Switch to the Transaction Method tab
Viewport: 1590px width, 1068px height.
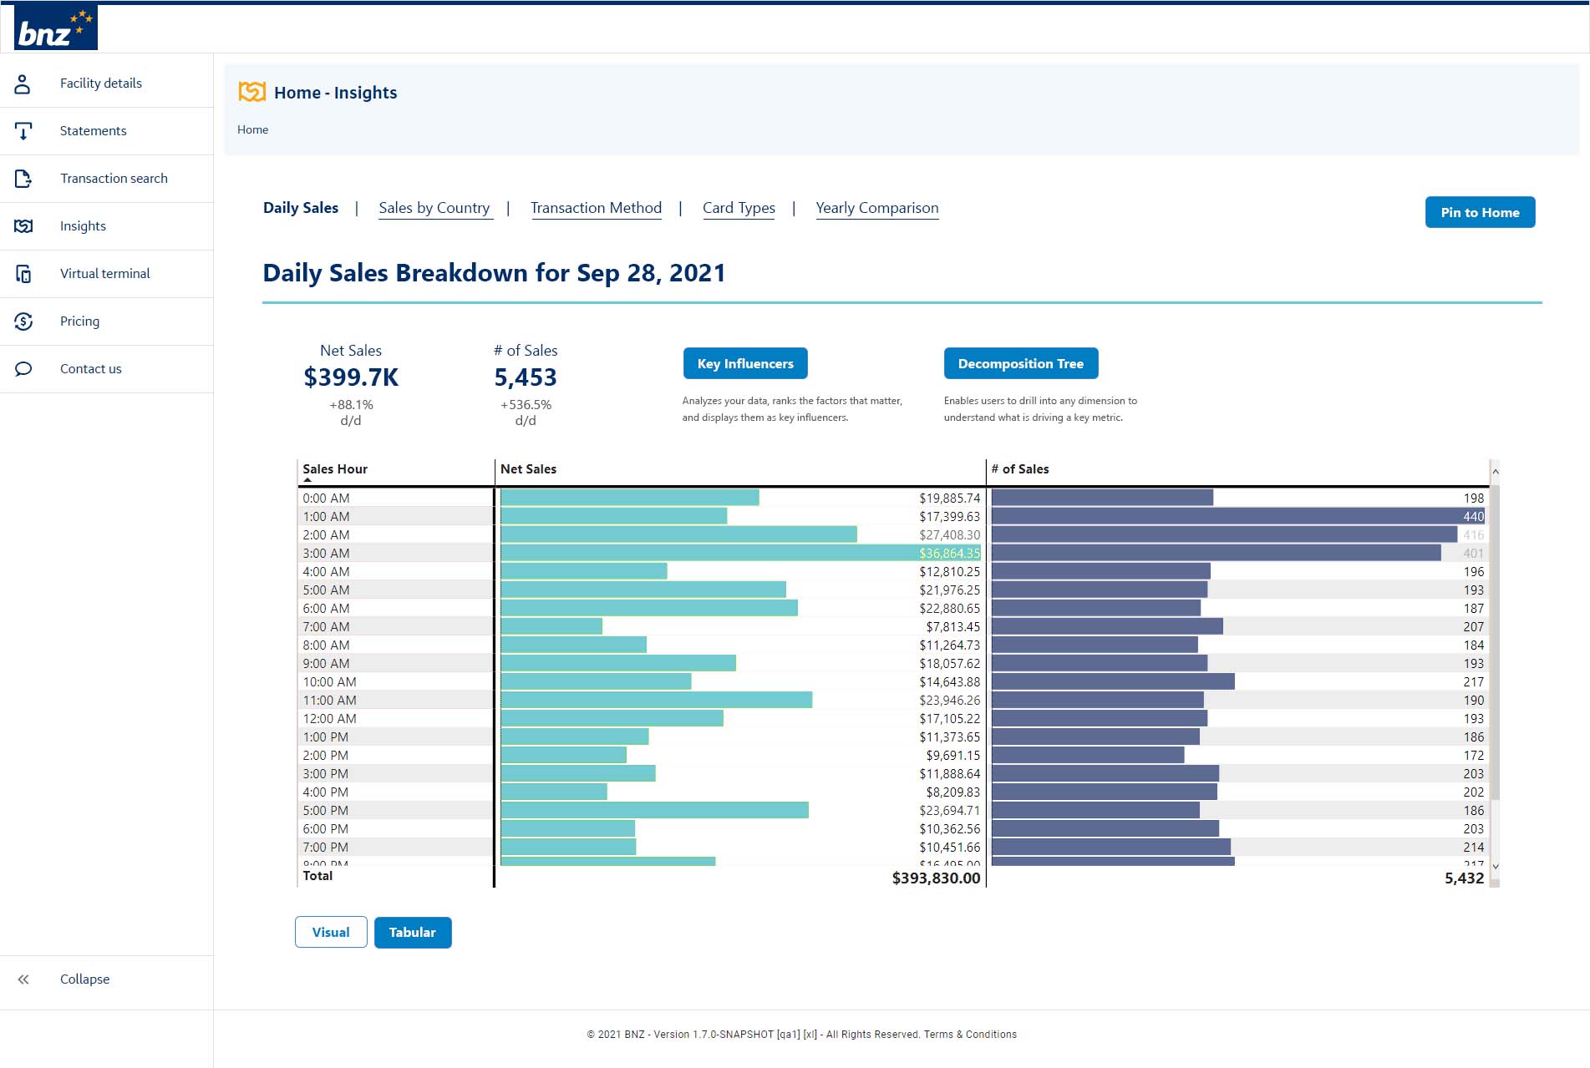click(x=596, y=208)
